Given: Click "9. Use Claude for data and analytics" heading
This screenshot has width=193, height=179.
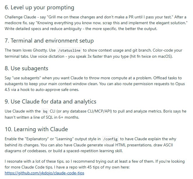Looking at the screenshot, I should pyautogui.click(x=50, y=101).
